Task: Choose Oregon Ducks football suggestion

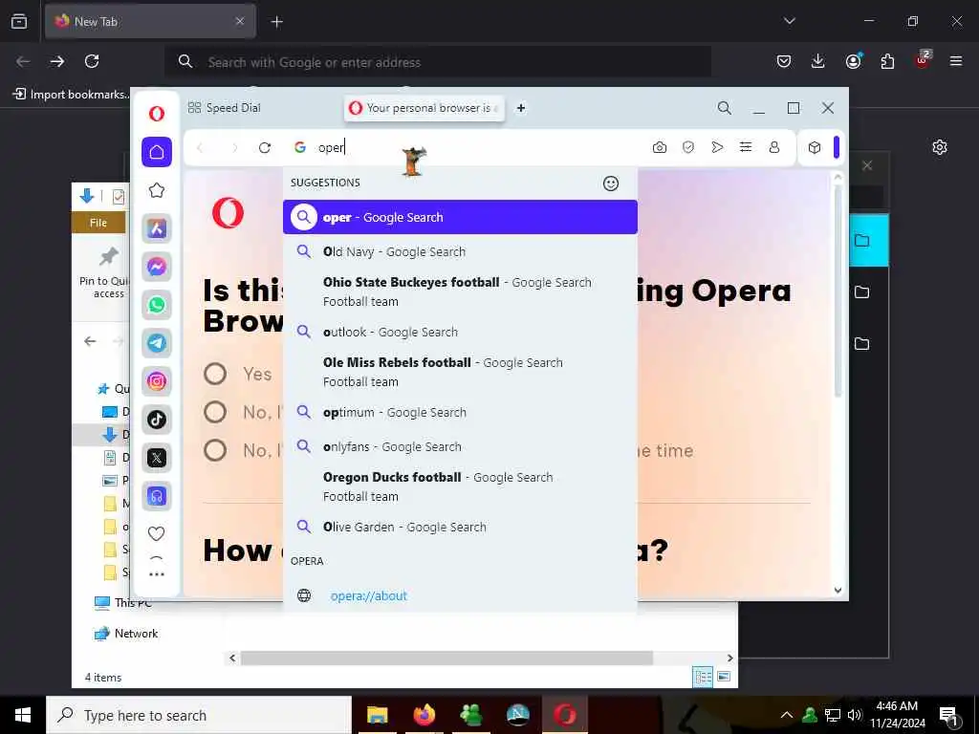Action: (x=460, y=486)
